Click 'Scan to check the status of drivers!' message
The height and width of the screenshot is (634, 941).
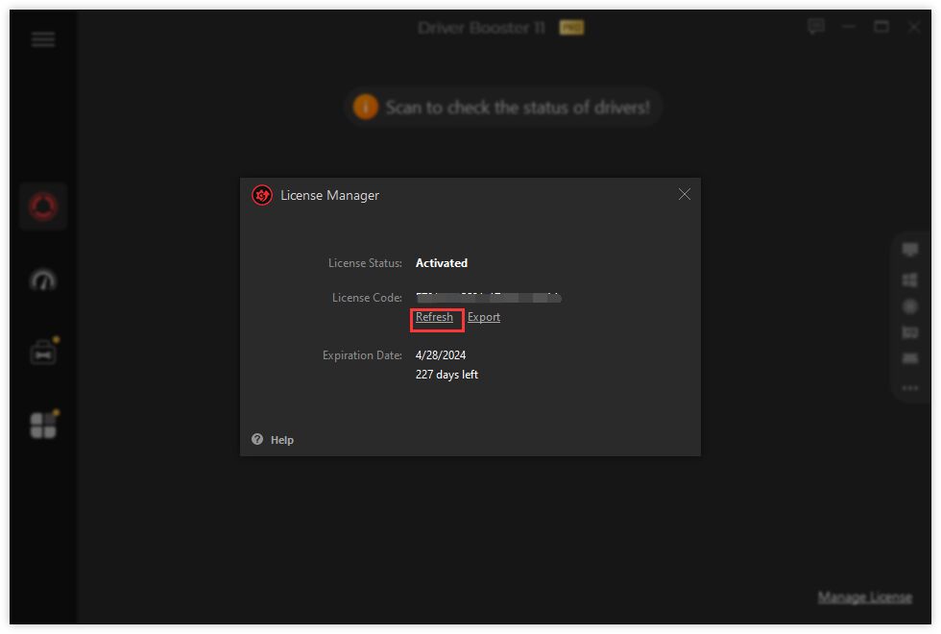click(518, 108)
